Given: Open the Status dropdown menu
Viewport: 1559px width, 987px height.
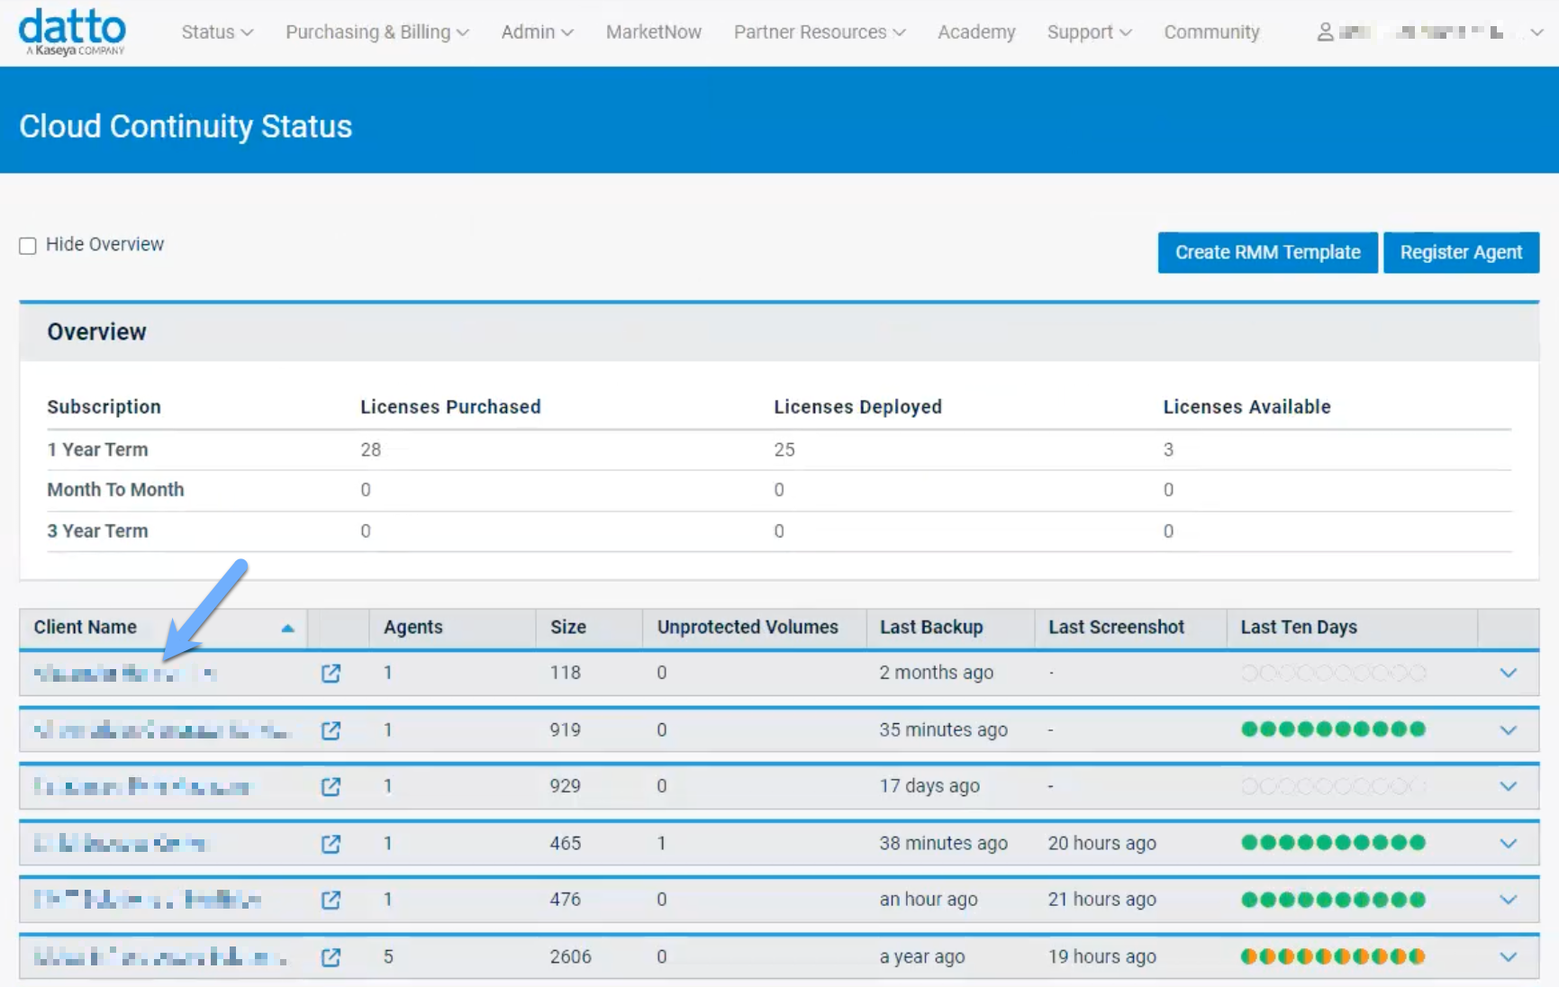Looking at the screenshot, I should coord(217,32).
